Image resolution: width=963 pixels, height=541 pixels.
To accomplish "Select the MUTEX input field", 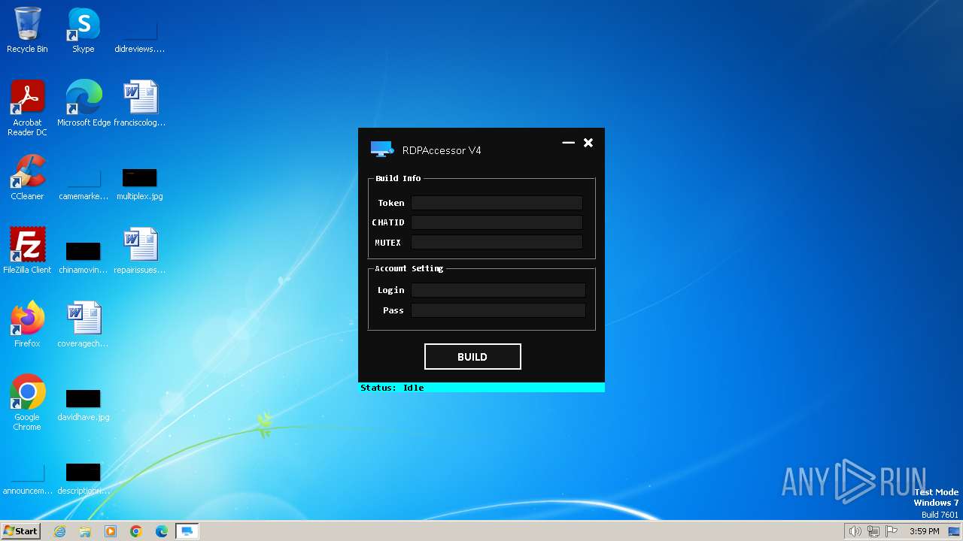I will pyautogui.click(x=497, y=242).
